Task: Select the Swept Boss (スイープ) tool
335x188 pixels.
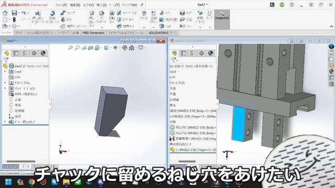Action: tap(68, 13)
